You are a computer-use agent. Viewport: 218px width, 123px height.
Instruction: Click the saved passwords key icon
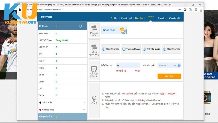(x=180, y=10)
